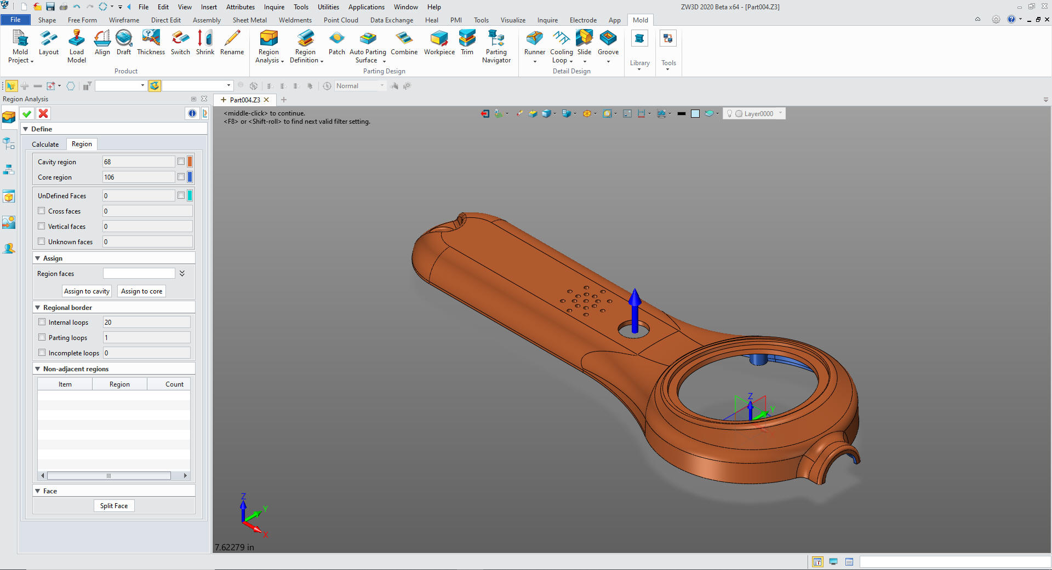Collapse the Regional border section

tap(38, 308)
